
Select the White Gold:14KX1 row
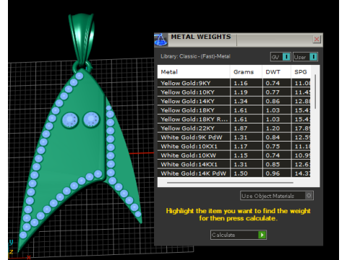point(234,165)
